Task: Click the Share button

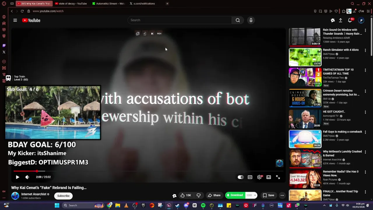Action: click(x=214, y=195)
